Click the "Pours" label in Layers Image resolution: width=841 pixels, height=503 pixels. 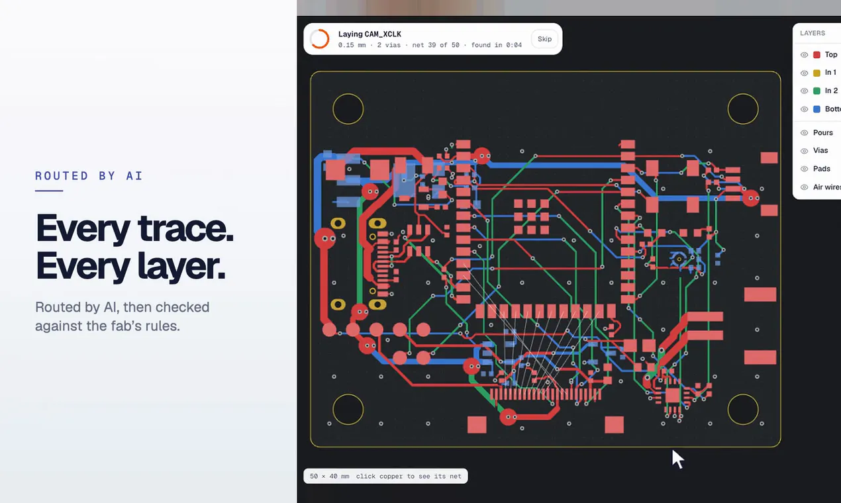pyautogui.click(x=823, y=133)
